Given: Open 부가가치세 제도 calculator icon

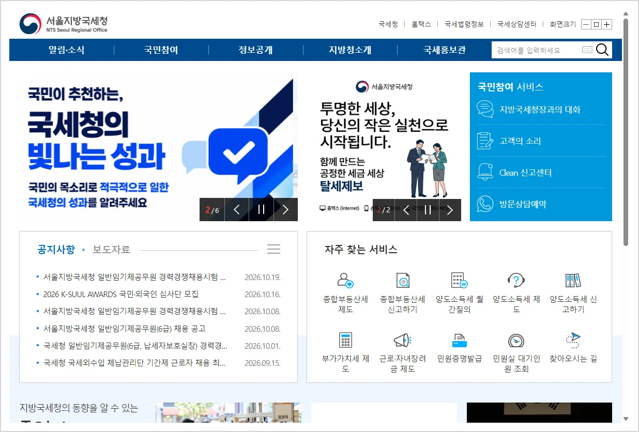Looking at the screenshot, I should (345, 340).
